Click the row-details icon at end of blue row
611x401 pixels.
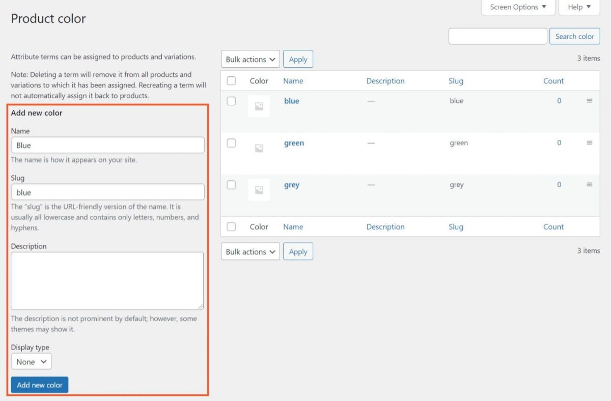[x=589, y=100]
